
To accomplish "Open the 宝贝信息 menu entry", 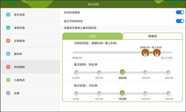I will click(x=30, y=15).
